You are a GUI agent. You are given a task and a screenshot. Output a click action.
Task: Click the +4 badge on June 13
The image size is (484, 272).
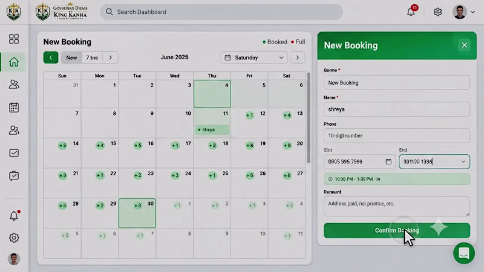[287, 115]
